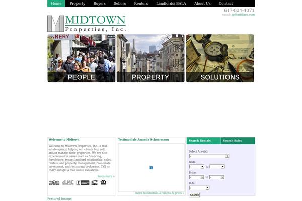
Task: Expand the Pets dropdown
Action: [199, 188]
